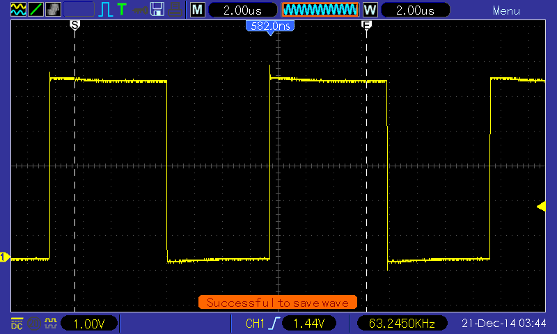Click the S start cursor marker

[74, 25]
